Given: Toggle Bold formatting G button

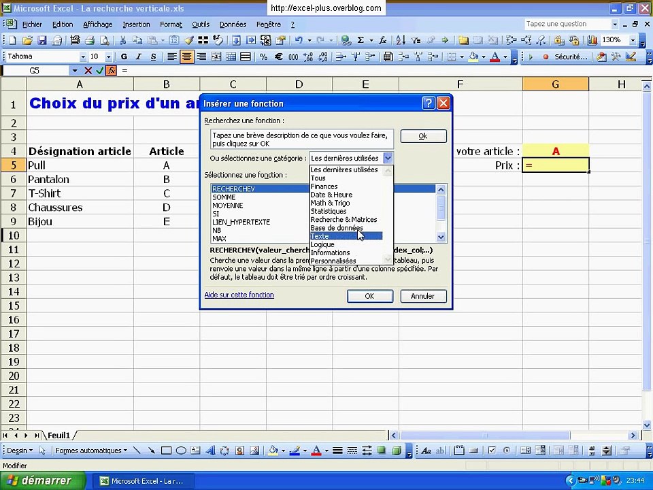Looking at the screenshot, I should coord(124,56).
